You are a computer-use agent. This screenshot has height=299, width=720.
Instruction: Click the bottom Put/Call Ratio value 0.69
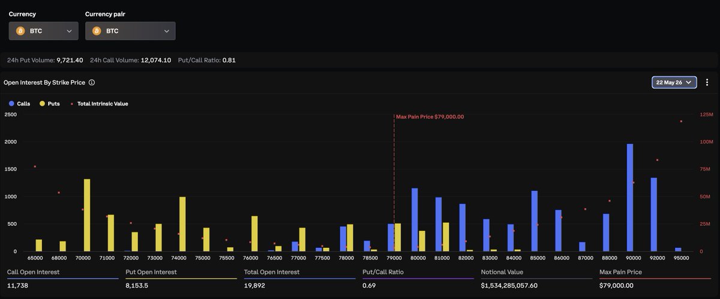[x=370, y=285]
